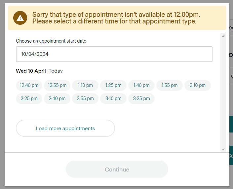Viewport: 233px width, 189px height.
Task: Select the 12:40 pm time slot
Action: pos(29,85)
